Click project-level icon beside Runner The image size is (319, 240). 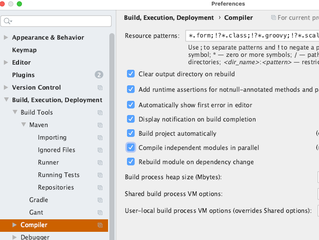[100, 162]
